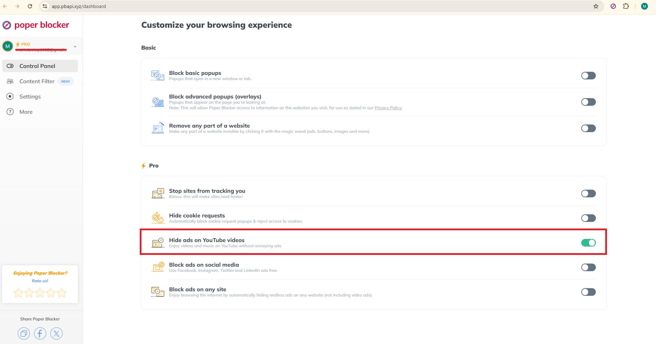Enable Block ads on any site
The height and width of the screenshot is (344, 656).
click(x=588, y=292)
